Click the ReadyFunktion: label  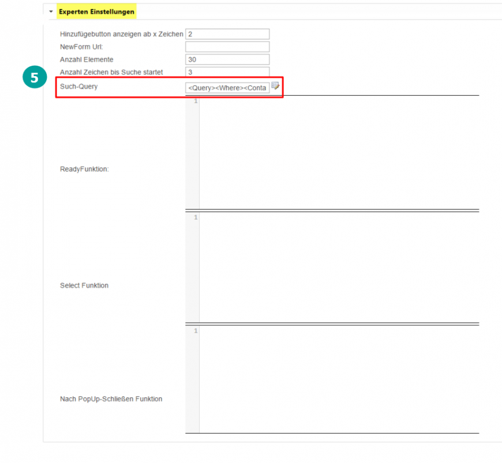point(84,169)
